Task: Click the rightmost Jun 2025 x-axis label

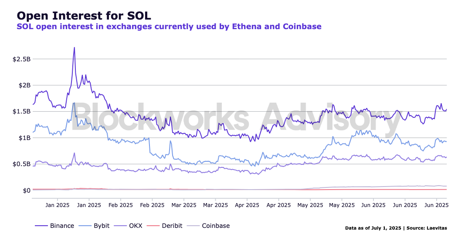Action: 436,205
